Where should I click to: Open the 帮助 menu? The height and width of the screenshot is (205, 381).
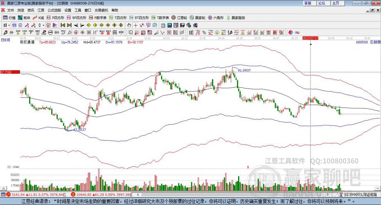pos(115,10)
